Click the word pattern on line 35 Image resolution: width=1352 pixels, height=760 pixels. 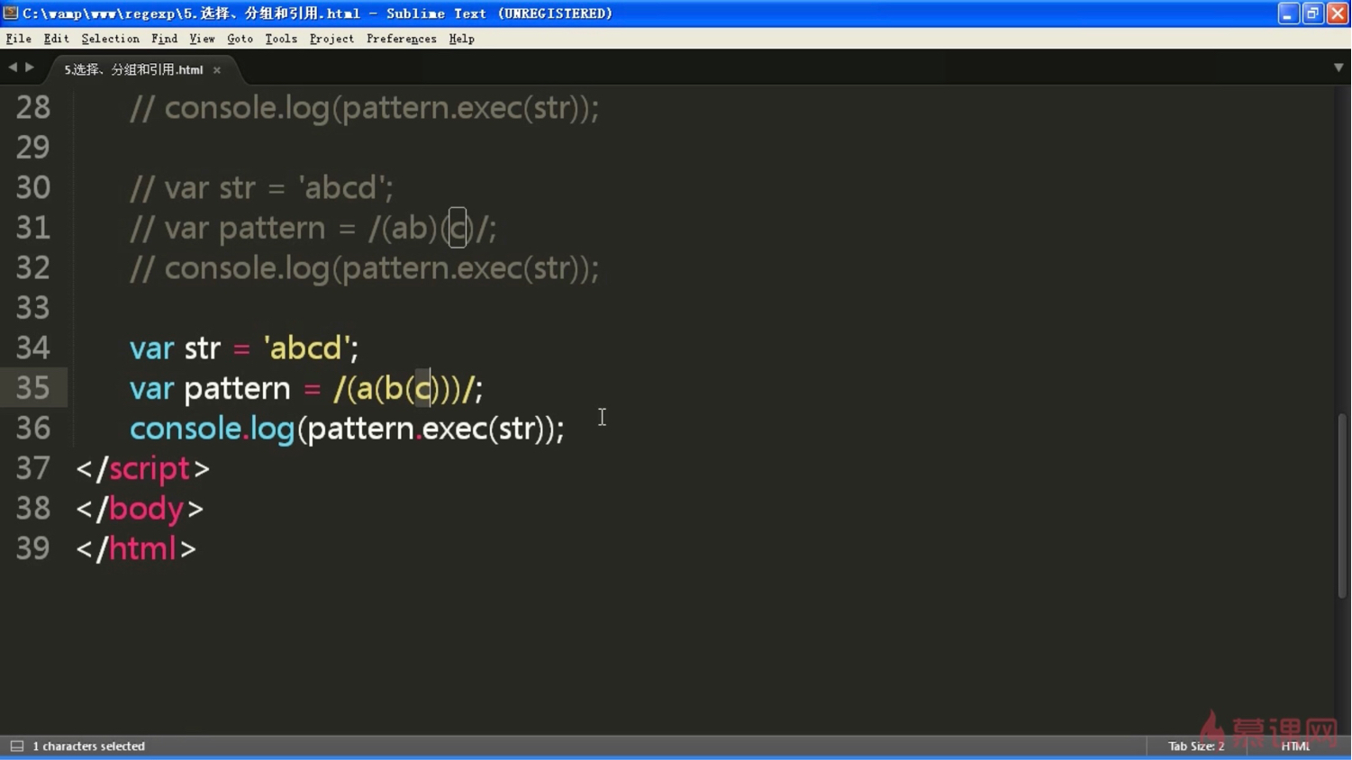point(237,389)
